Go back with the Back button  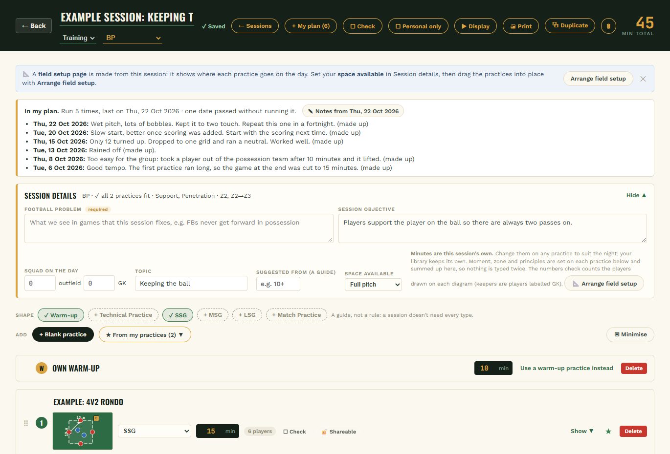[34, 25]
